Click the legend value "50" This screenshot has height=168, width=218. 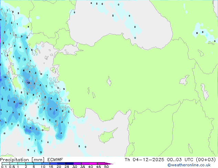coord(106,167)
